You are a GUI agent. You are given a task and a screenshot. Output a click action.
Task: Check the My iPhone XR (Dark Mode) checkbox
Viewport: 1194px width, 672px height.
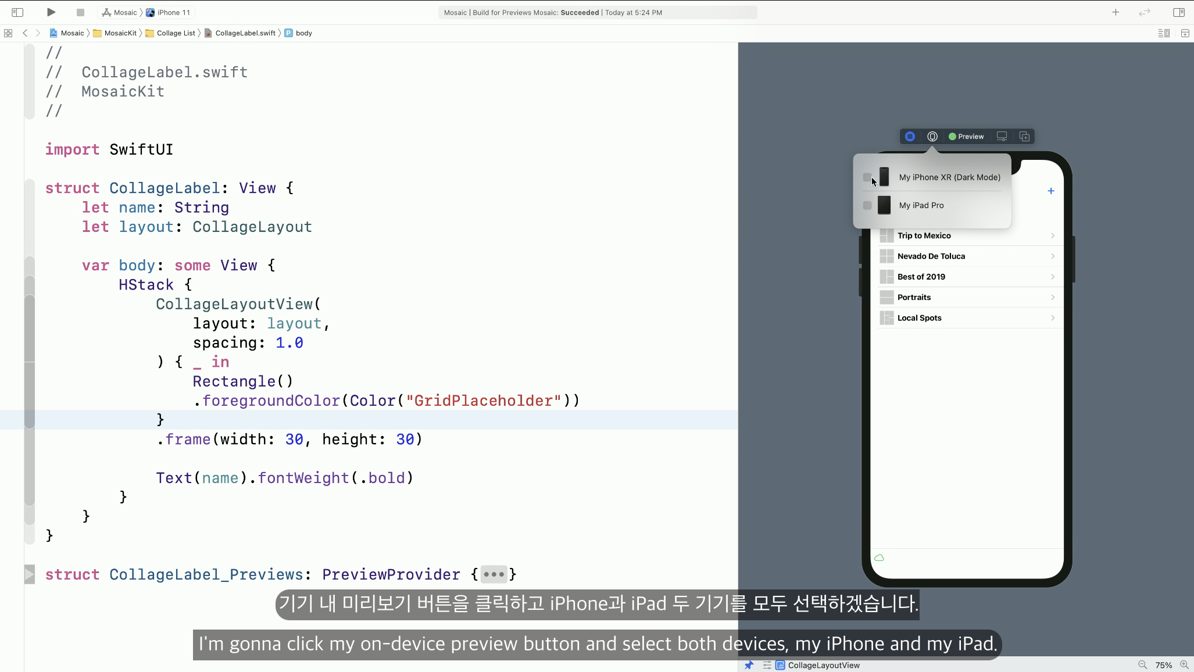click(x=867, y=177)
